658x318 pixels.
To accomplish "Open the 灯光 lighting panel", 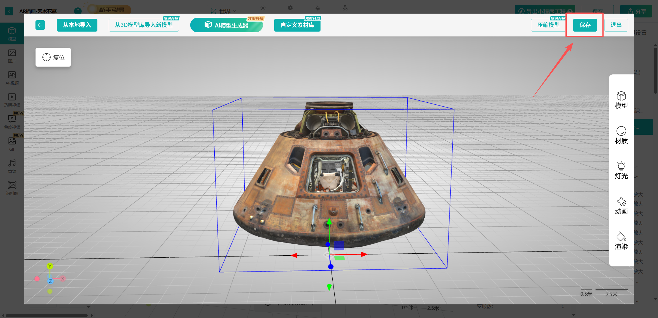I will pyautogui.click(x=621, y=170).
